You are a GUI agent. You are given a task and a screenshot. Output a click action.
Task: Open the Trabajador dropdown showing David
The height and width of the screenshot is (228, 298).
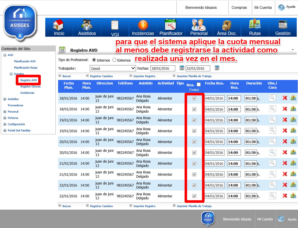click(x=113, y=68)
